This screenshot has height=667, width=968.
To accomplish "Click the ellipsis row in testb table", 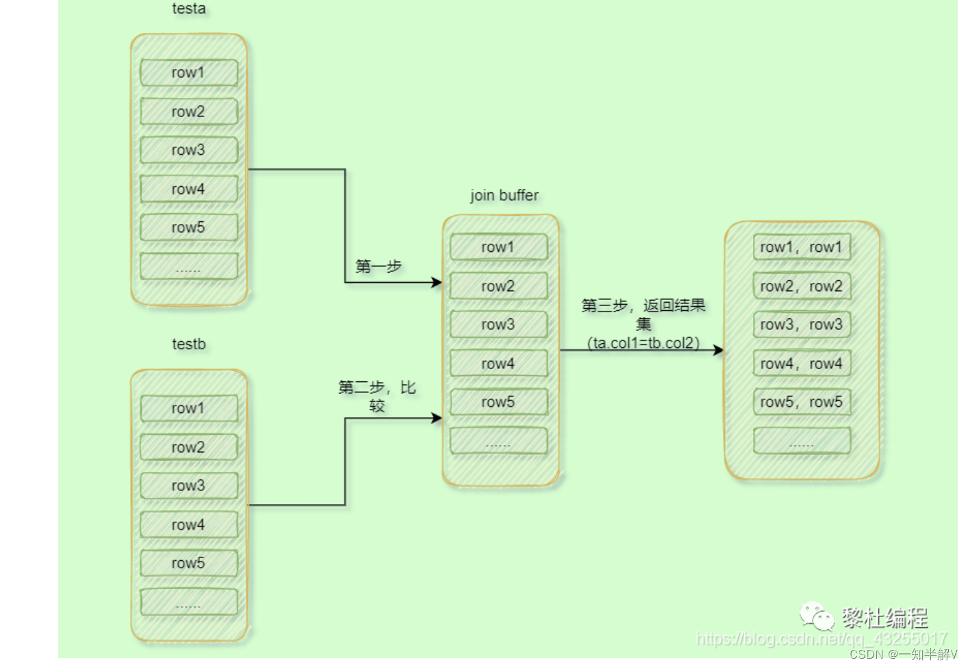I will click(189, 602).
